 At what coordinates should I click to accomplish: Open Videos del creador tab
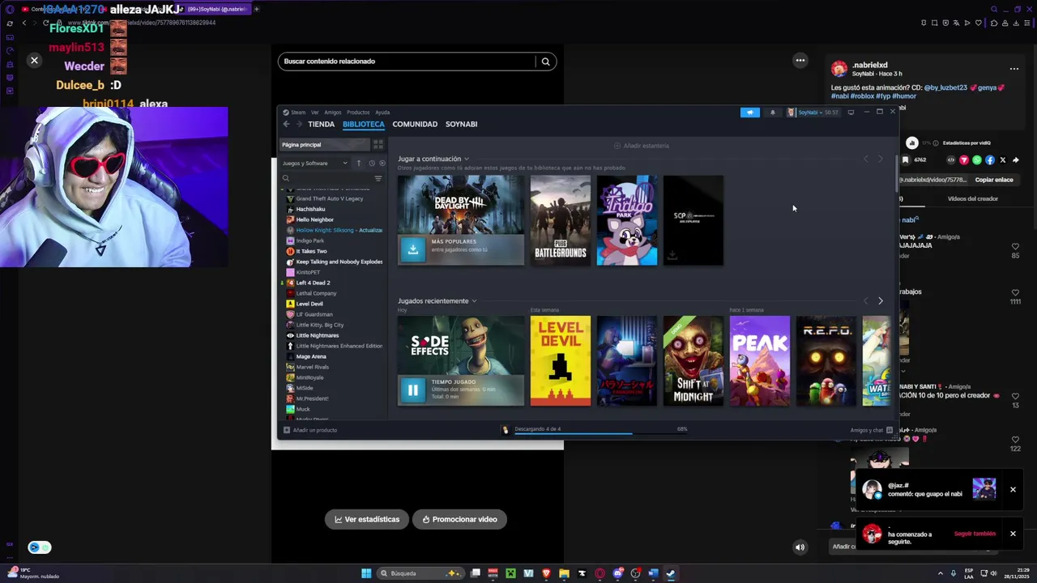(973, 198)
